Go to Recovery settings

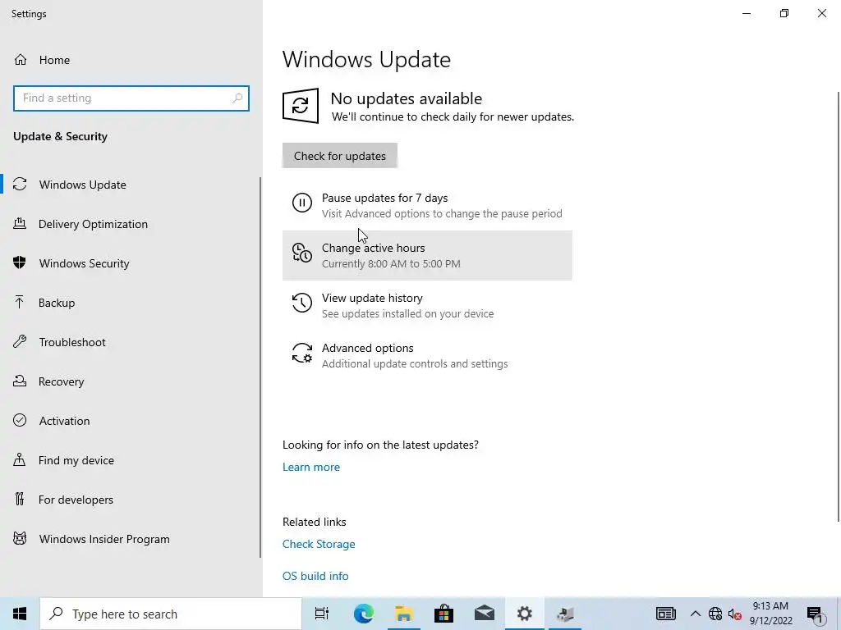[x=130, y=381]
